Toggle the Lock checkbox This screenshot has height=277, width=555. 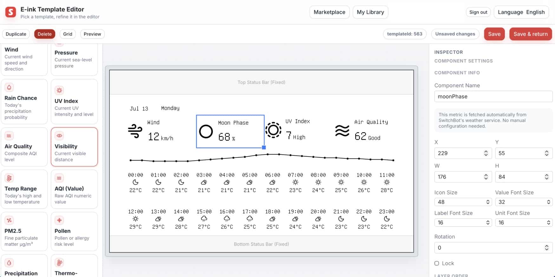pyautogui.click(x=437, y=263)
